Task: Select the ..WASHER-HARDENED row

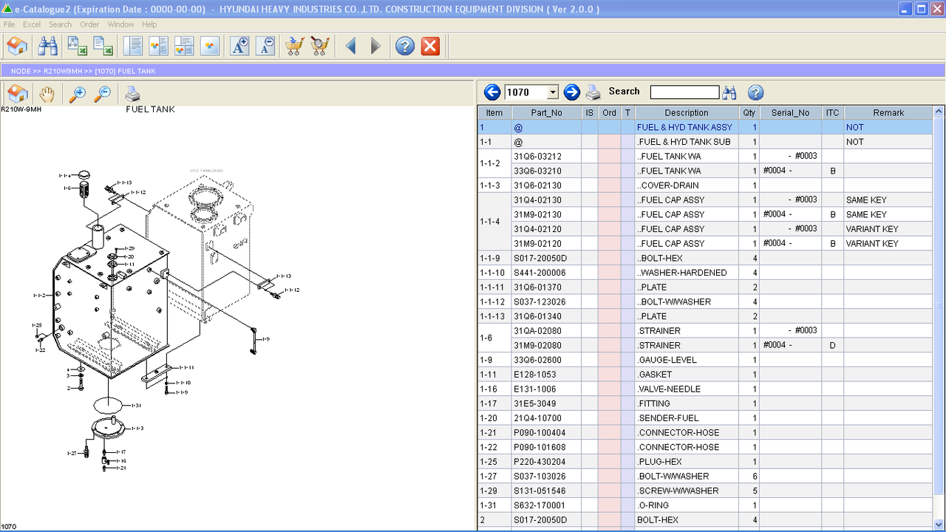Action: [705, 273]
